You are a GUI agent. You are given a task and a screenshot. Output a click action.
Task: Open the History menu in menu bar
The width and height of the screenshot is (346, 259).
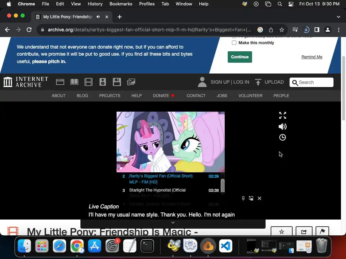pyautogui.click(x=95, y=4)
